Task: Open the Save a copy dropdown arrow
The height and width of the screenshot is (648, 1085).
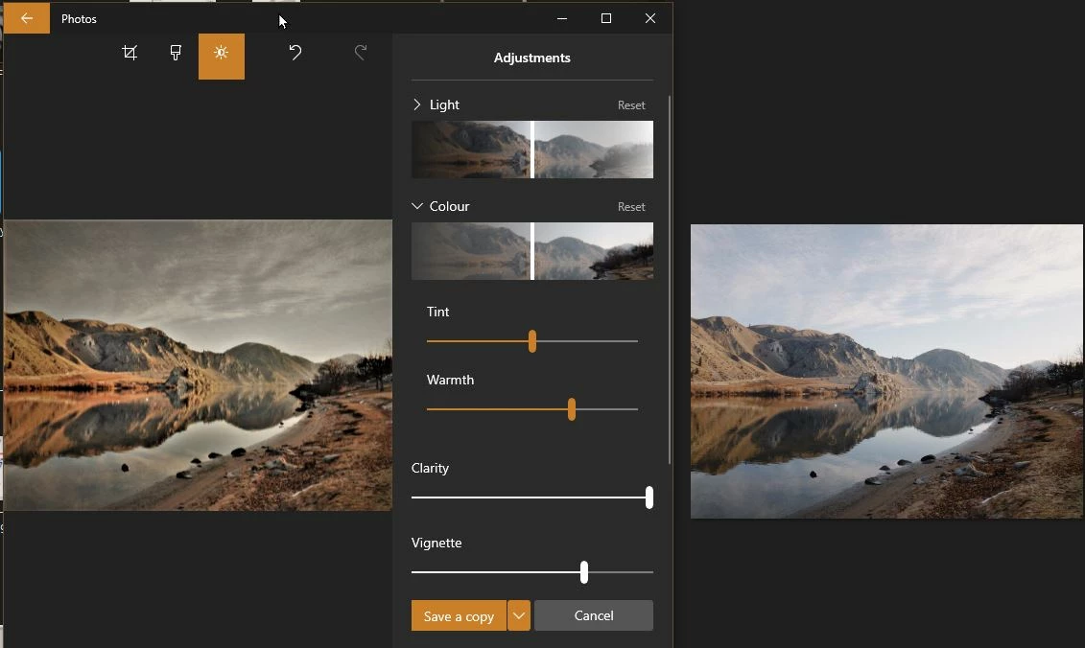Action: [519, 615]
